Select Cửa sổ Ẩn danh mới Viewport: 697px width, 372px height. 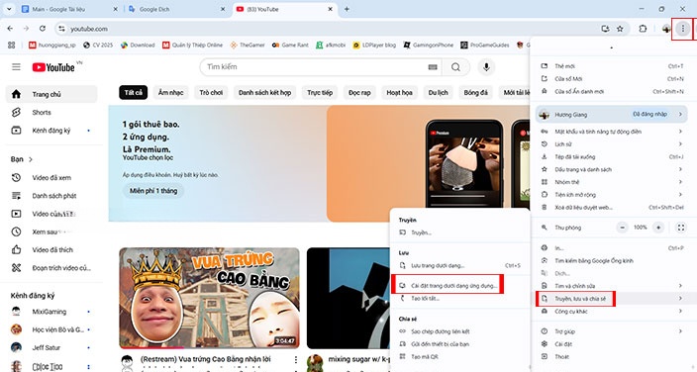coord(612,92)
